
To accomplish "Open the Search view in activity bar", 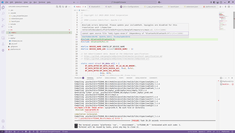I will [3, 14].
